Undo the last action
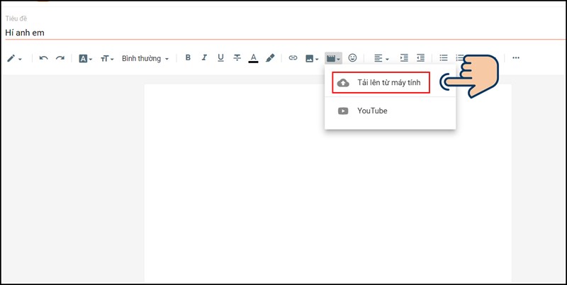The height and width of the screenshot is (285, 567). coord(43,58)
